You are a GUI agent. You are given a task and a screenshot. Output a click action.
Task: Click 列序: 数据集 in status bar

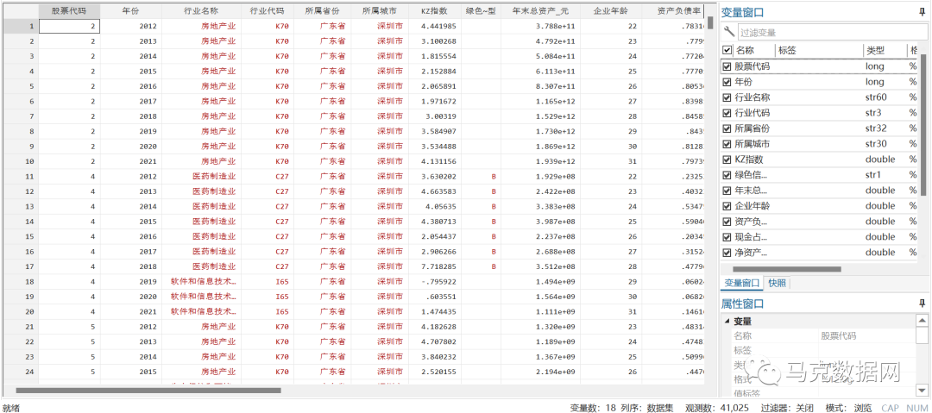647,408
